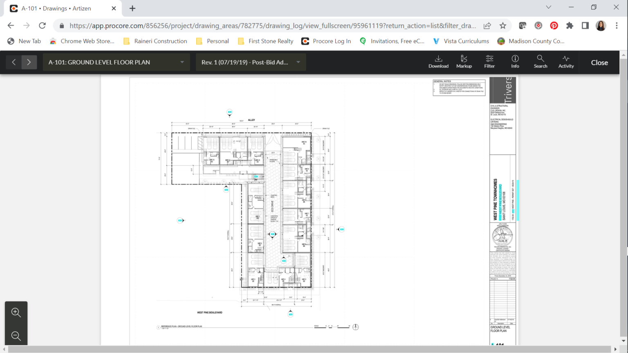
Task: Click the ALLEY label on drawing
Action: (x=251, y=120)
